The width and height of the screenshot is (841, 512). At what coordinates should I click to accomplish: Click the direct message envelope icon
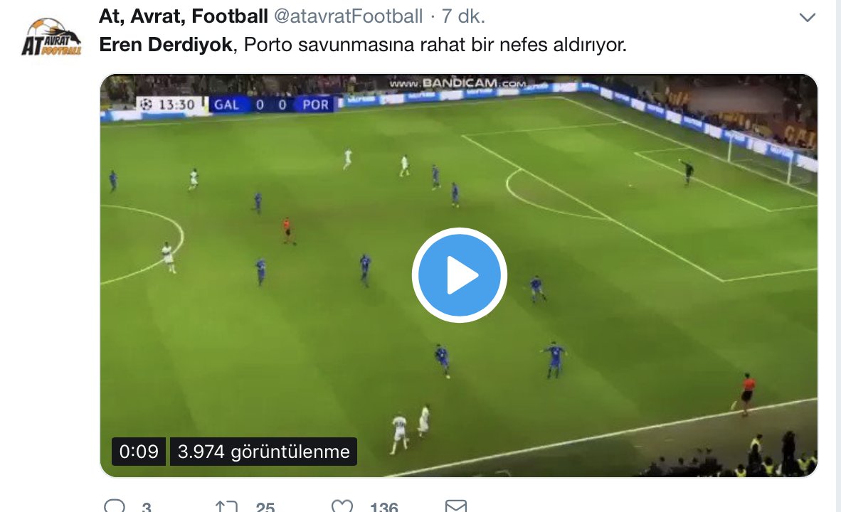[x=456, y=506]
